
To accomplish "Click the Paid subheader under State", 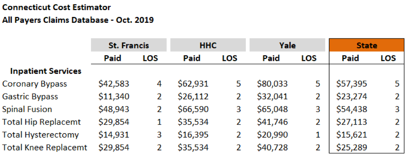I will [350, 58].
